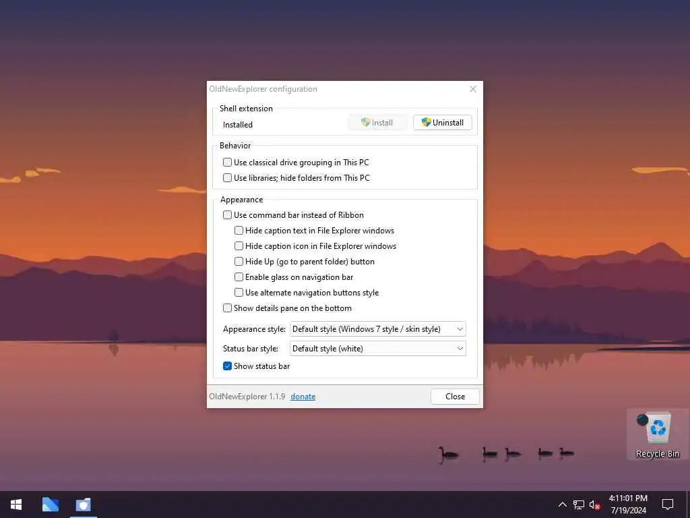Click the 'OldNewExplorer 1.1.9' version text
This screenshot has height=518, width=690.
247,397
